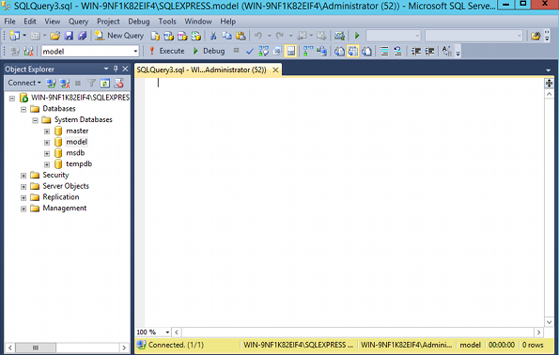Open the model database dropdown
This screenshot has height=355, width=559.
click(x=135, y=52)
